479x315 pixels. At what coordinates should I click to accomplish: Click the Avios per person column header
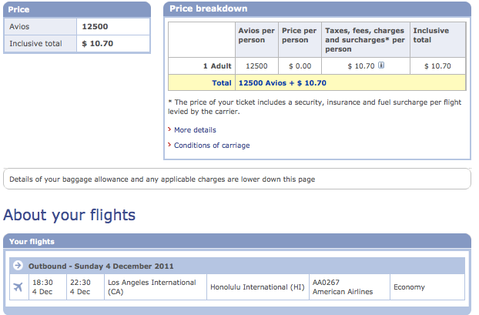coord(256,35)
